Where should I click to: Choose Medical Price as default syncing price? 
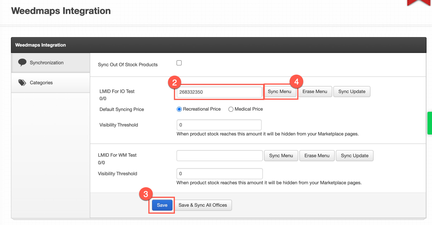click(x=231, y=109)
